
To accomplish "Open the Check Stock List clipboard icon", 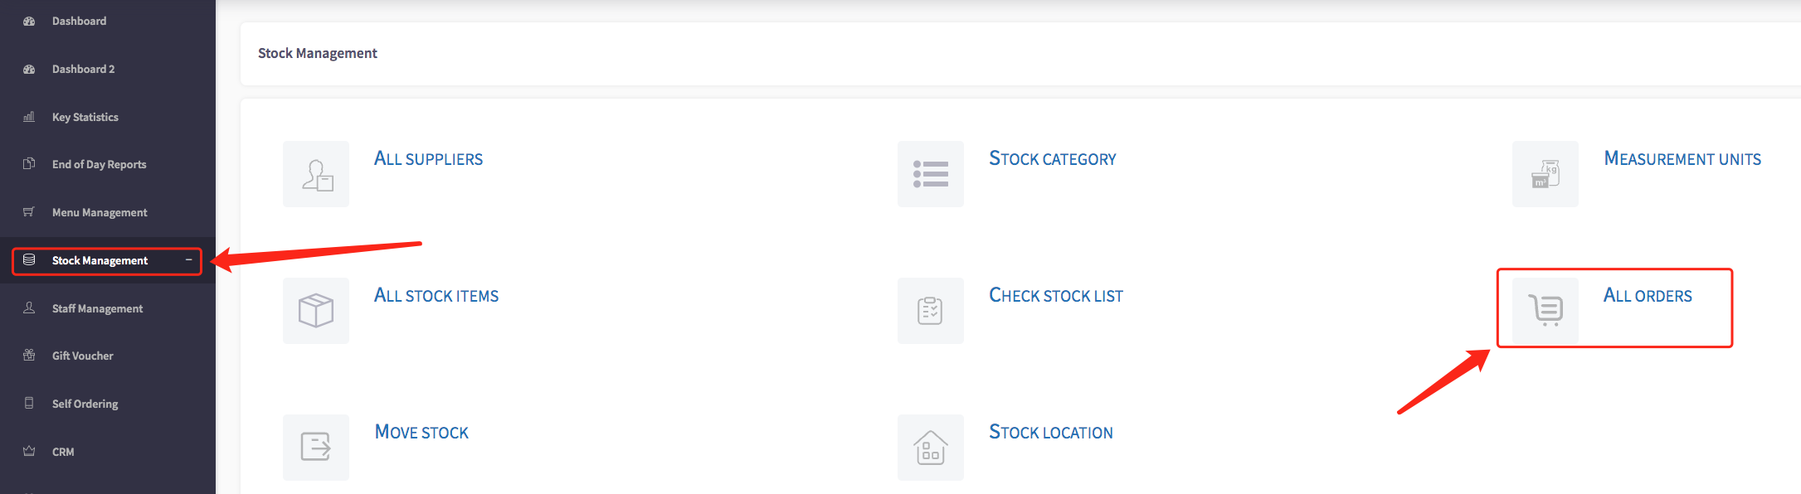I will click(x=931, y=311).
